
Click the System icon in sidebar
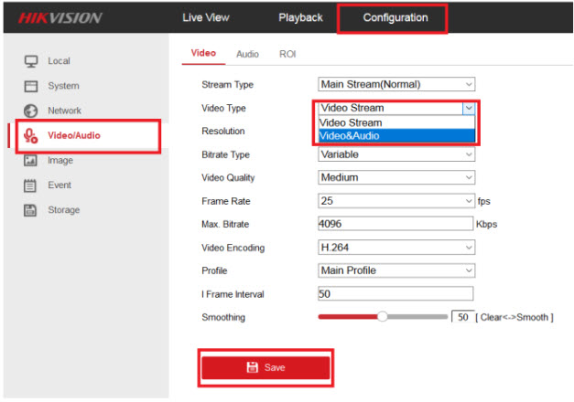[x=30, y=86]
